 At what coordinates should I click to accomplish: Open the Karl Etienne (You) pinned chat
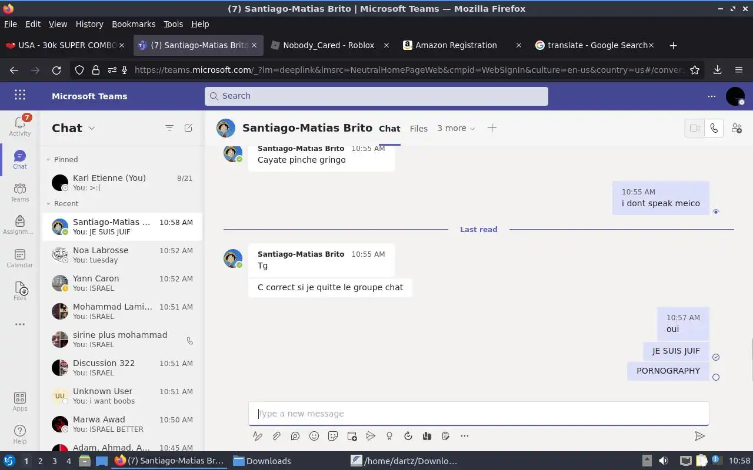tap(122, 183)
